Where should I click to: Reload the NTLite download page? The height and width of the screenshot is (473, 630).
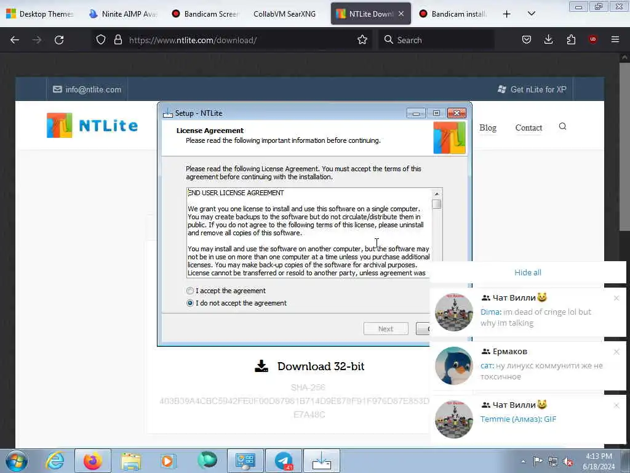click(x=59, y=40)
